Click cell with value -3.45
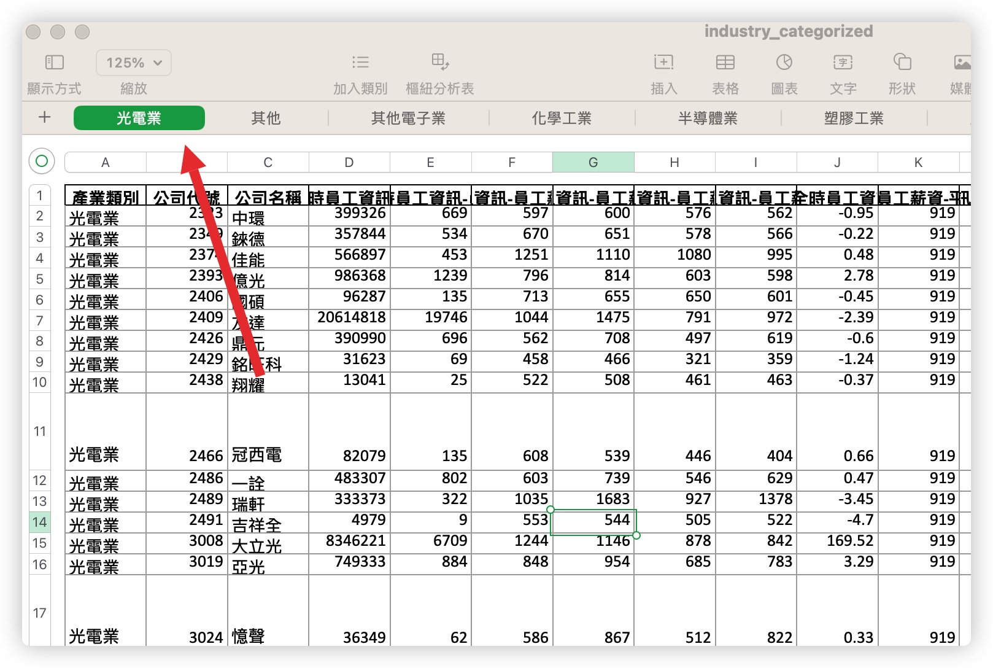The image size is (993, 668). click(837, 502)
